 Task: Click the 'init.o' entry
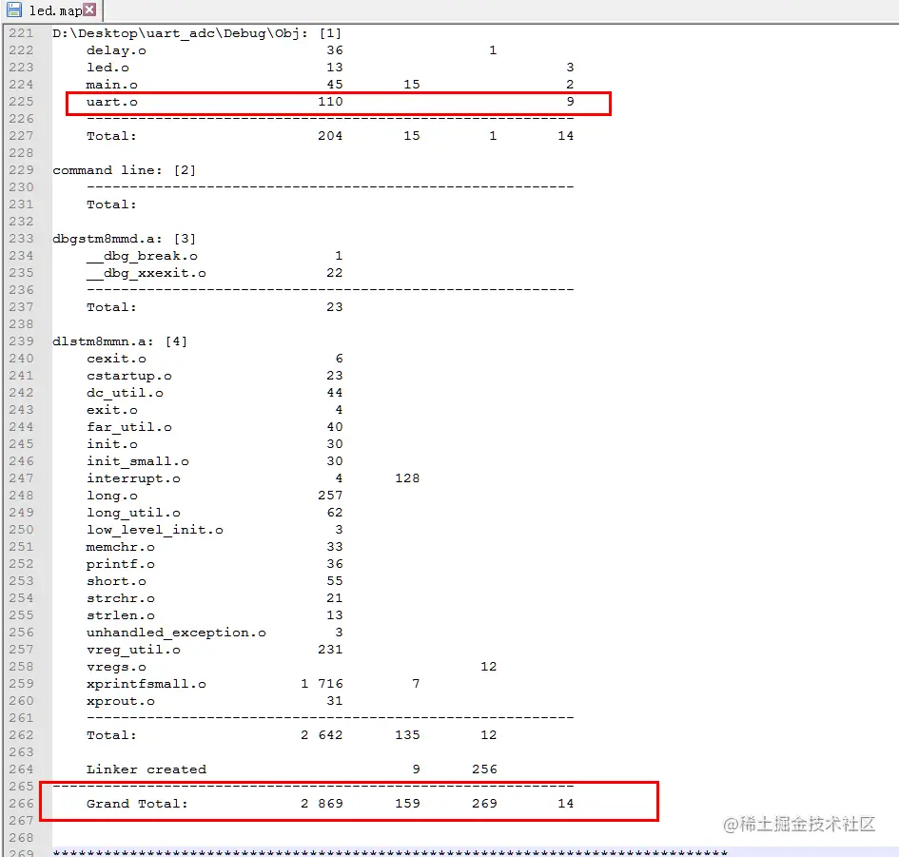click(112, 444)
